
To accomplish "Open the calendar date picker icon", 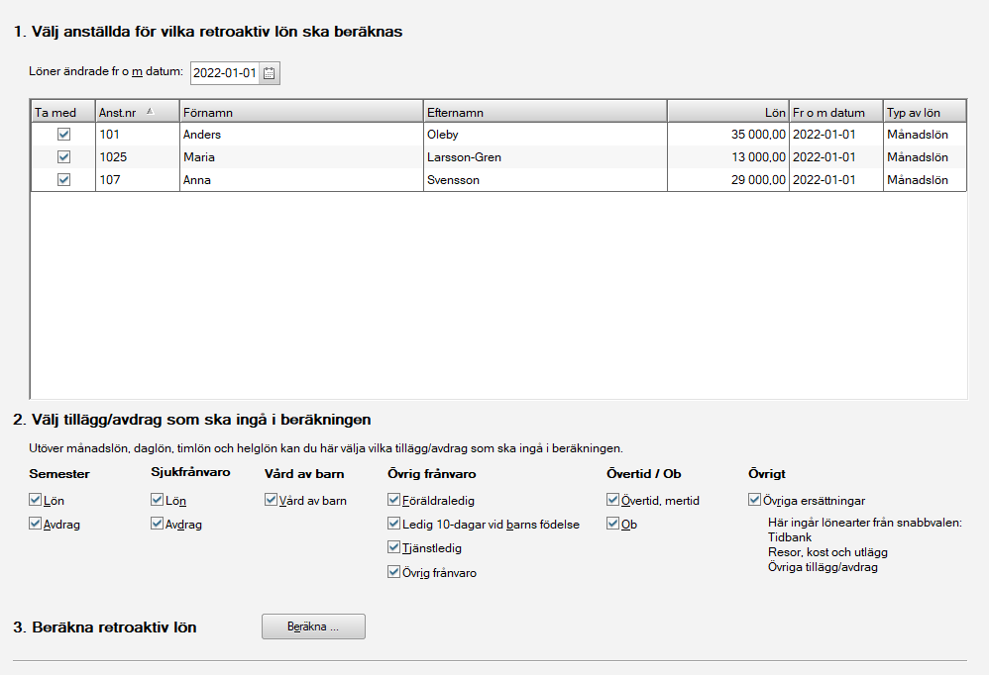I will pyautogui.click(x=270, y=73).
